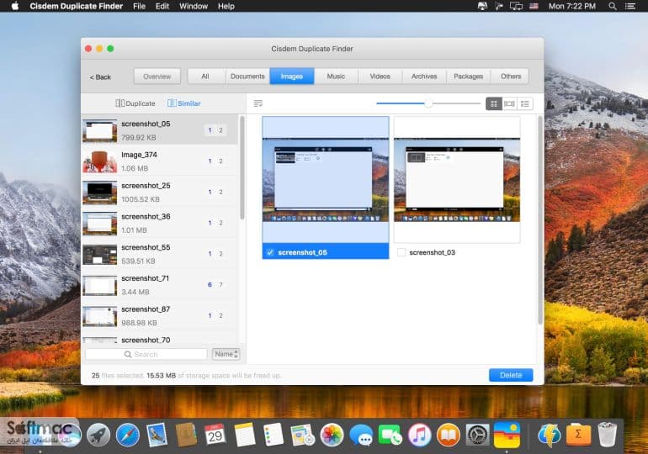The width and height of the screenshot is (648, 454).
Task: Select the All tab
Action: [x=205, y=77]
